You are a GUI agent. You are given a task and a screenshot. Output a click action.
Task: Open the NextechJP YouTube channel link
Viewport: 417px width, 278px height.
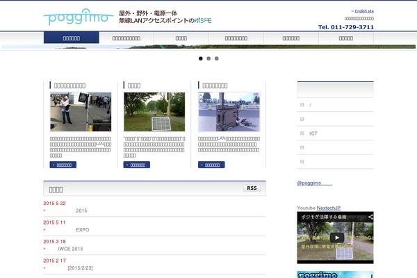tap(329, 208)
